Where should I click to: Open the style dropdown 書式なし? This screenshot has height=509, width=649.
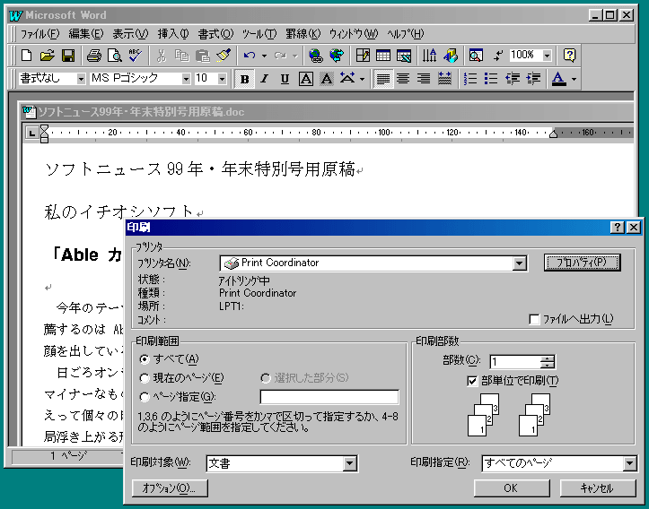pyautogui.click(x=81, y=79)
